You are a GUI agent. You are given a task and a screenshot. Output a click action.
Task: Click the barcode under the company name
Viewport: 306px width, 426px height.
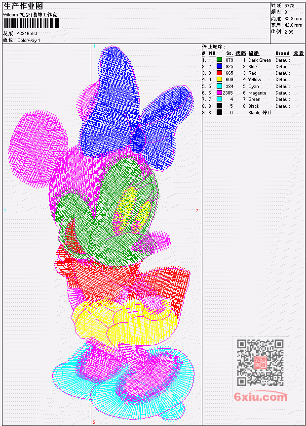[x=32, y=23]
